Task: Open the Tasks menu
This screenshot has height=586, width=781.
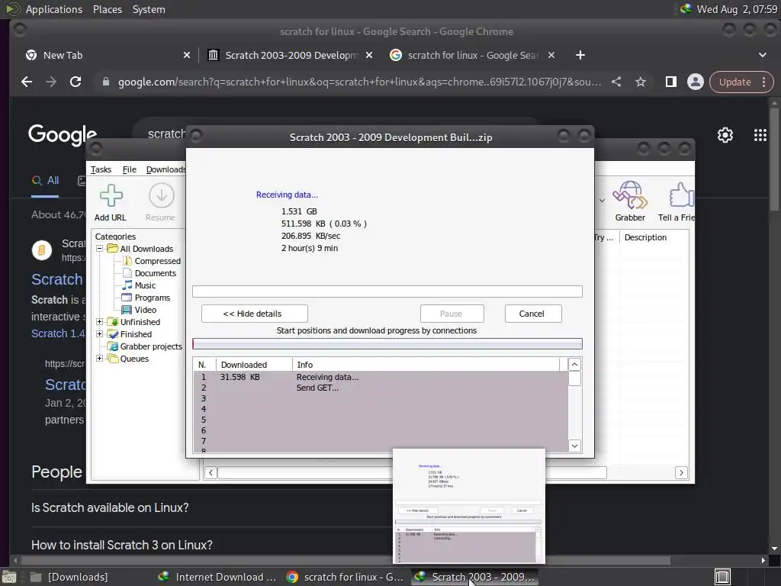Action: 101,169
